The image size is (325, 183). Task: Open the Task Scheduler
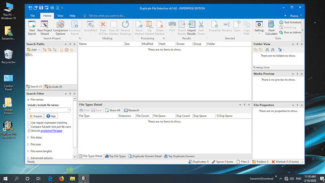290,22
